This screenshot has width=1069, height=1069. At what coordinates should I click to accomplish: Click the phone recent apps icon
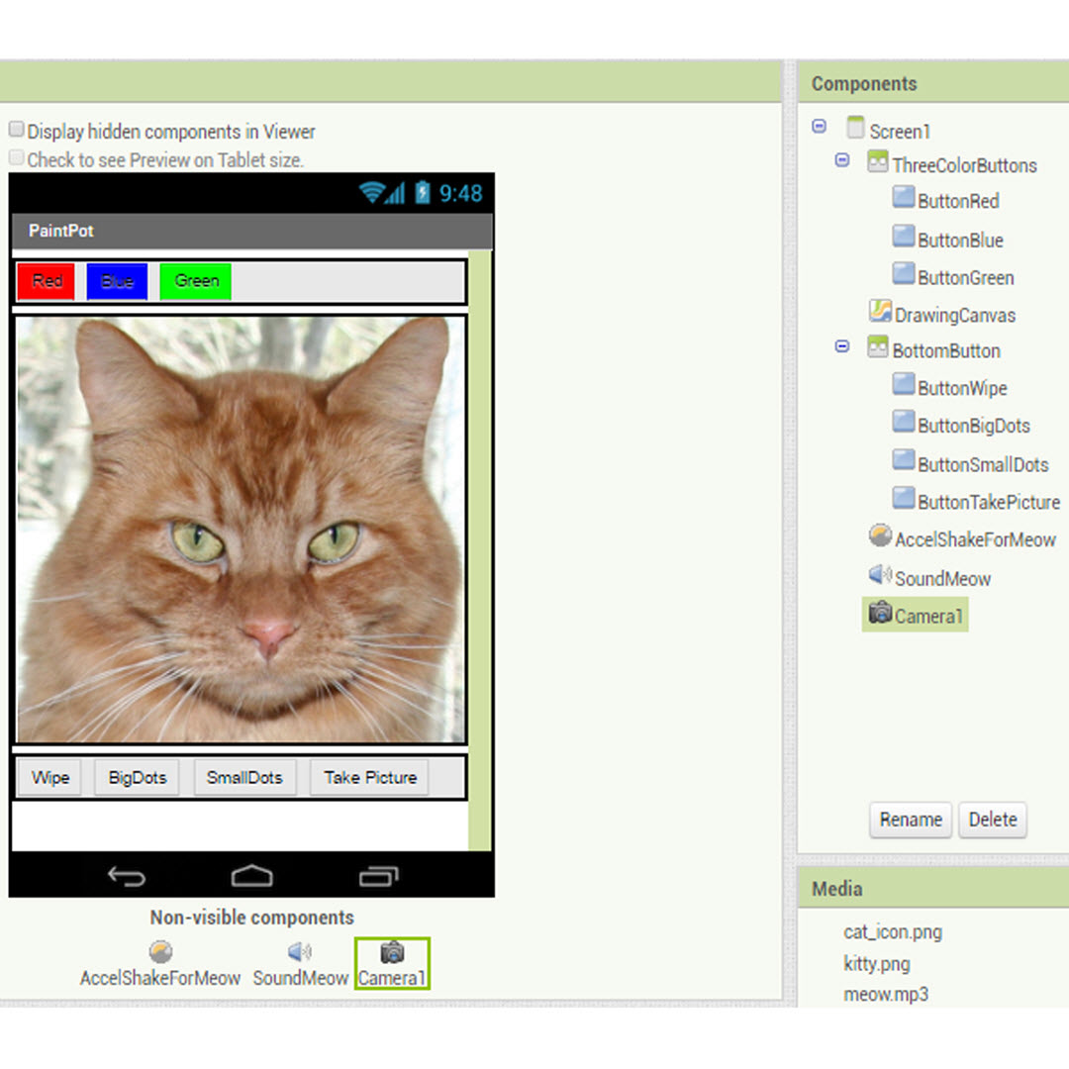[x=378, y=876]
